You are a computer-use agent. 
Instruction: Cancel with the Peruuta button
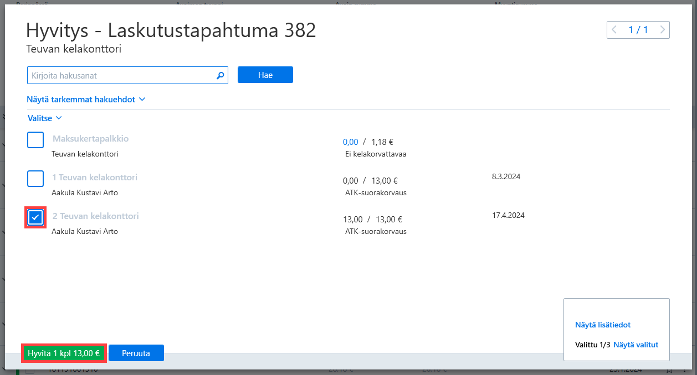[136, 353]
